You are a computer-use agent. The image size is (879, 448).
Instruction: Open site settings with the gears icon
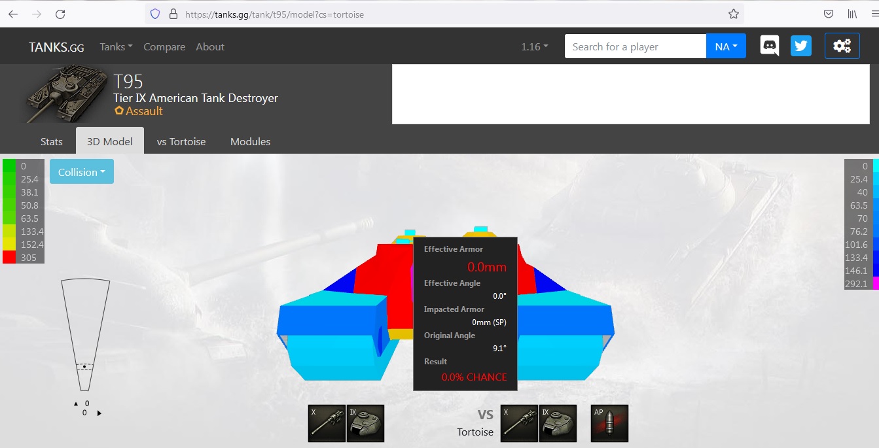pos(842,46)
